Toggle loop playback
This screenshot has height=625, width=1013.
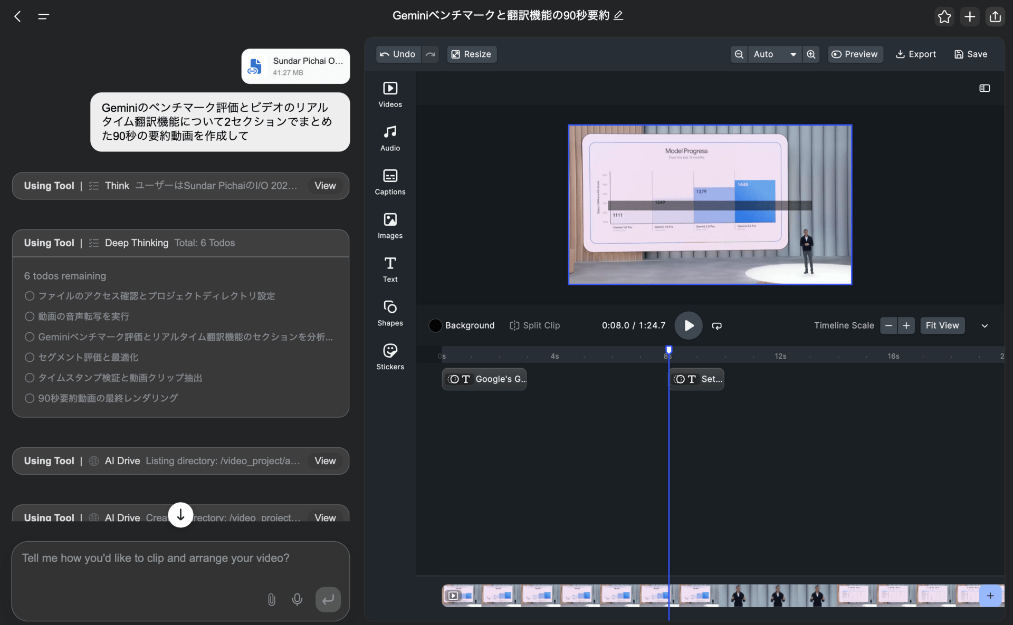click(x=716, y=325)
